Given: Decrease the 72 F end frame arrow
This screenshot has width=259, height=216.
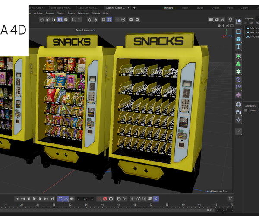Looking at the screenshot, I should (218, 210).
